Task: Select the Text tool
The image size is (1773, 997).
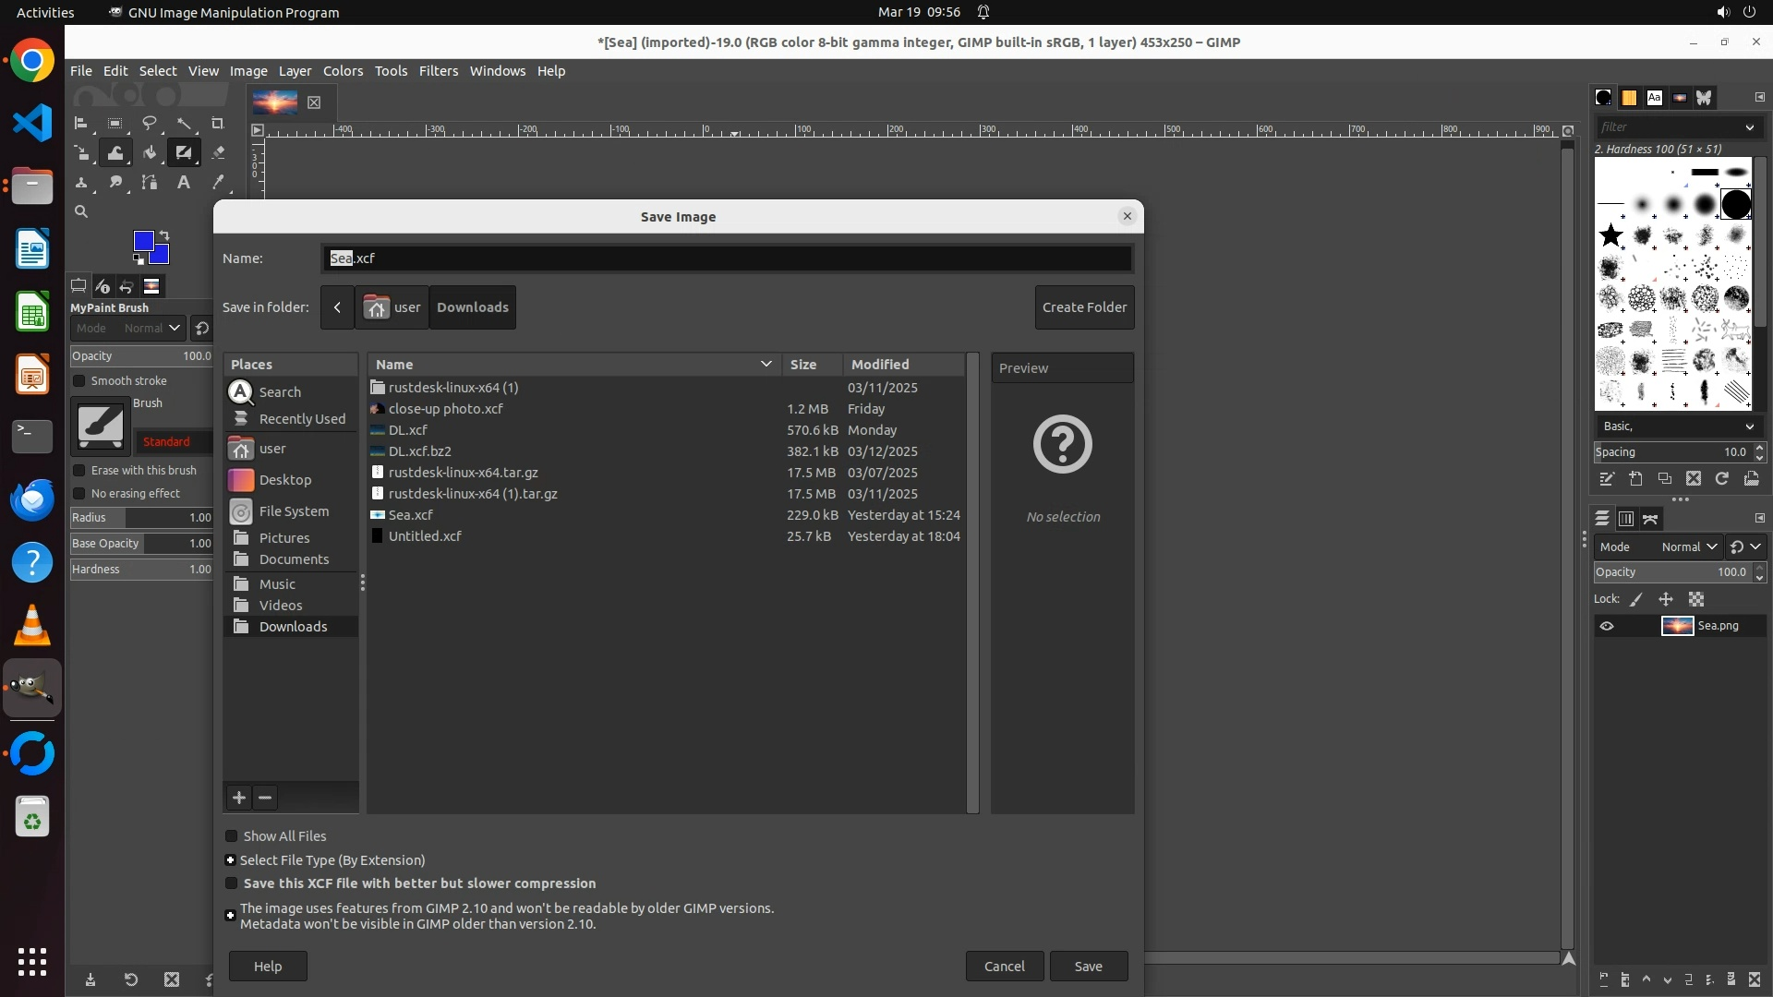Action: pos(184,182)
